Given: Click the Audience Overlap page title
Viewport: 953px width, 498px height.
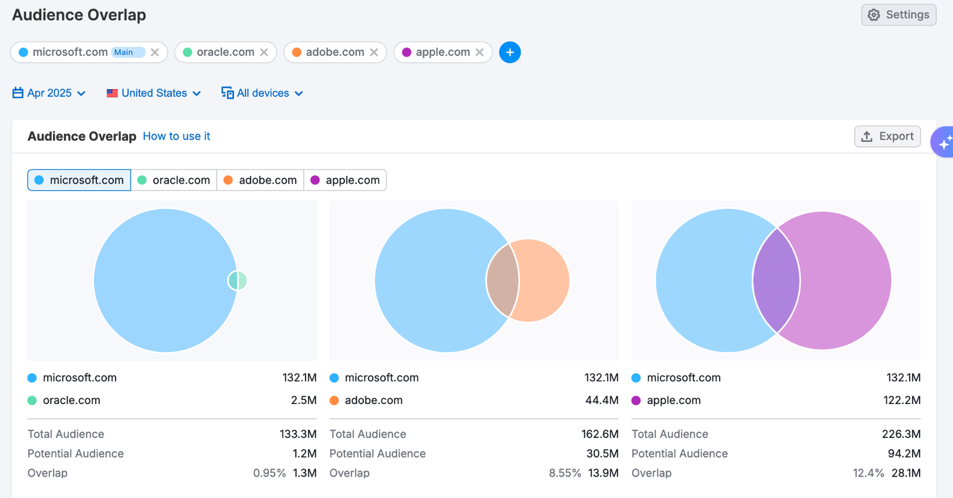Looking at the screenshot, I should pos(79,15).
